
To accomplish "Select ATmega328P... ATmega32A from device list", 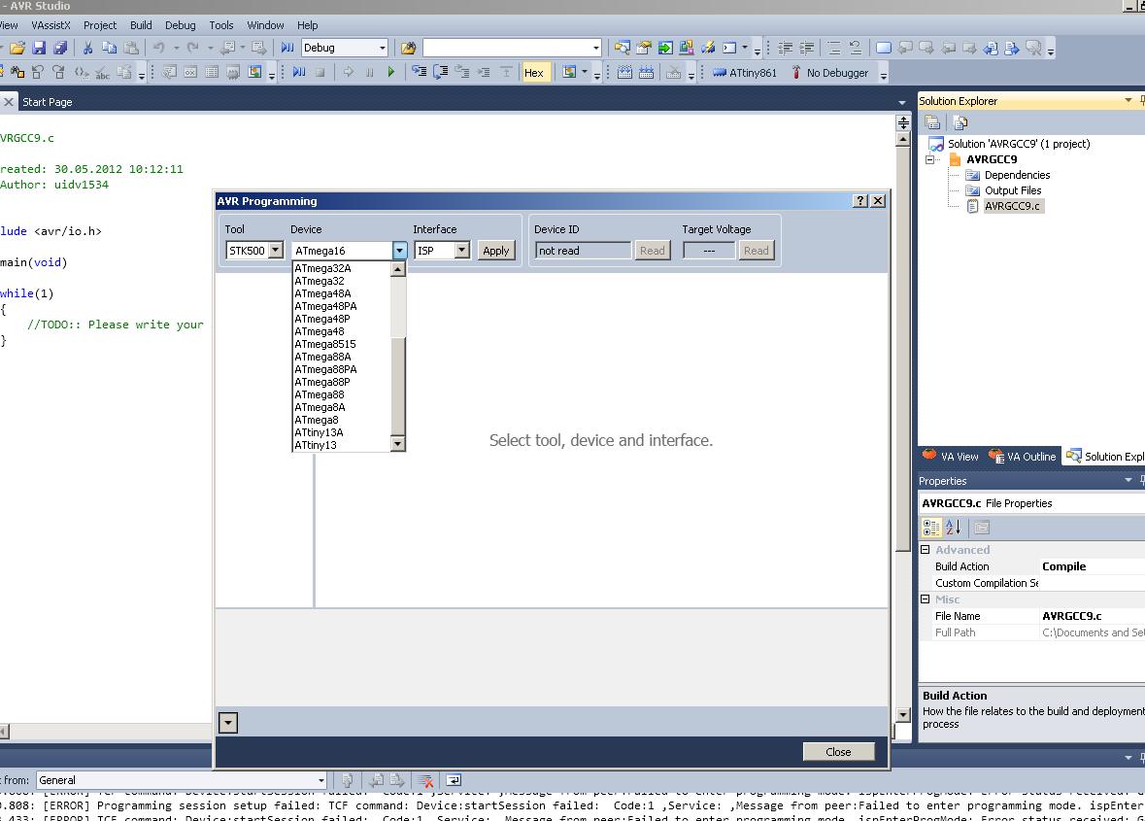I will 342,268.
